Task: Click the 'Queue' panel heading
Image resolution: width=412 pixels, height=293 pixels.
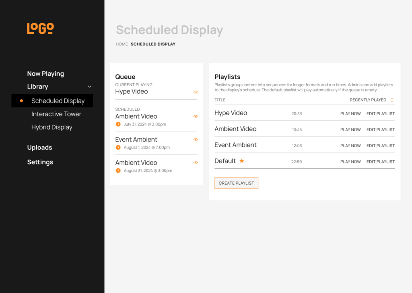Action: [x=126, y=77]
